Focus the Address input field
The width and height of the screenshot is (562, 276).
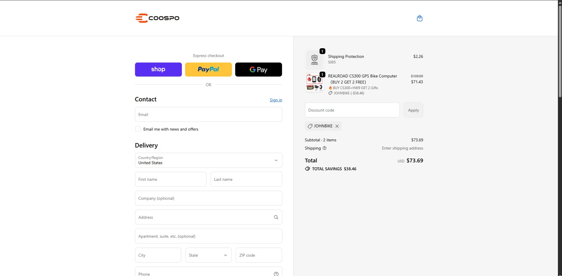(208, 217)
